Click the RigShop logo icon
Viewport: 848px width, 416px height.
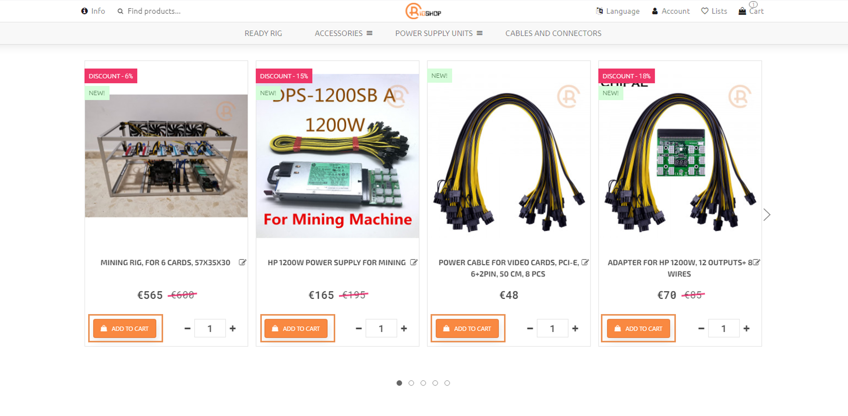[x=424, y=11]
